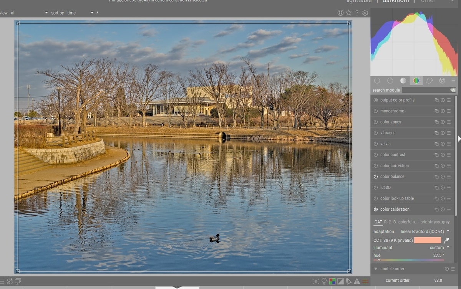Collapse right panel with side arrow
The image size is (461, 289).
tap(459, 139)
